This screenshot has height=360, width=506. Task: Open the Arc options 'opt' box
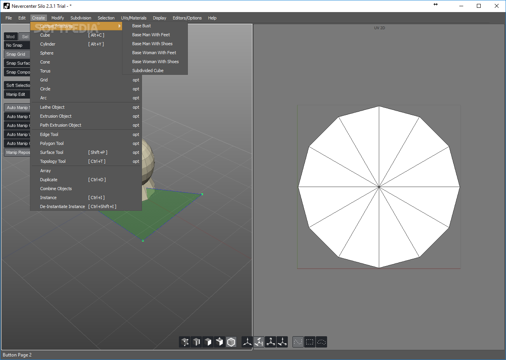click(x=136, y=98)
